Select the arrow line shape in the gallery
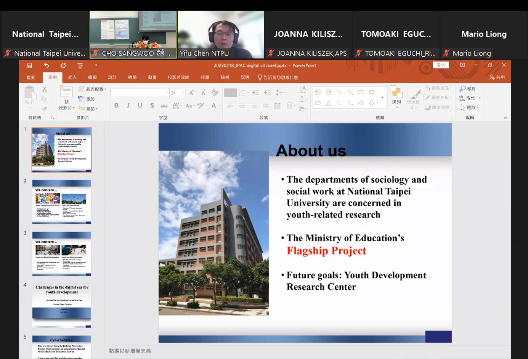The height and width of the screenshot is (359, 528). click(x=350, y=92)
